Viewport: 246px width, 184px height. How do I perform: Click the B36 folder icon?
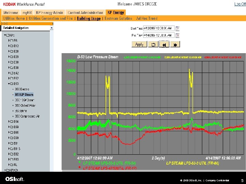(x=12, y=67)
